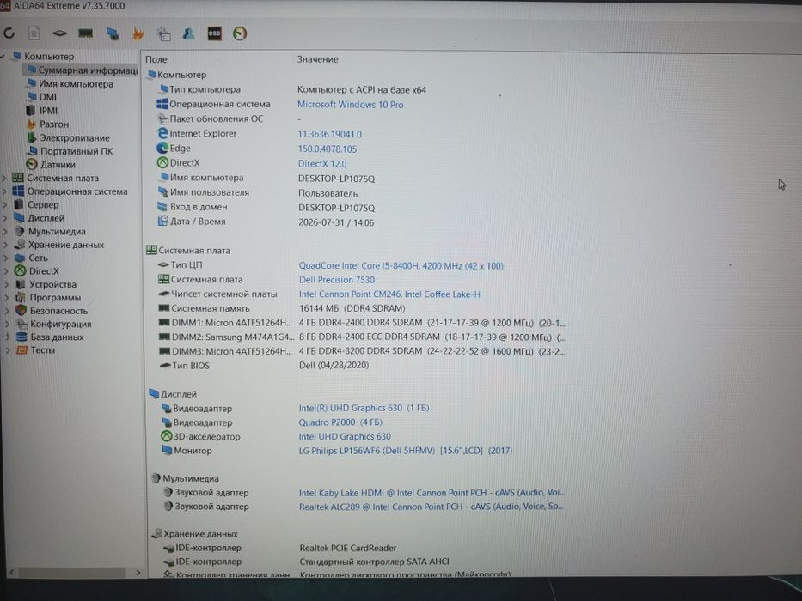Open the 3D-акселератор Intel UHD Graphics 630 link

pyautogui.click(x=344, y=436)
